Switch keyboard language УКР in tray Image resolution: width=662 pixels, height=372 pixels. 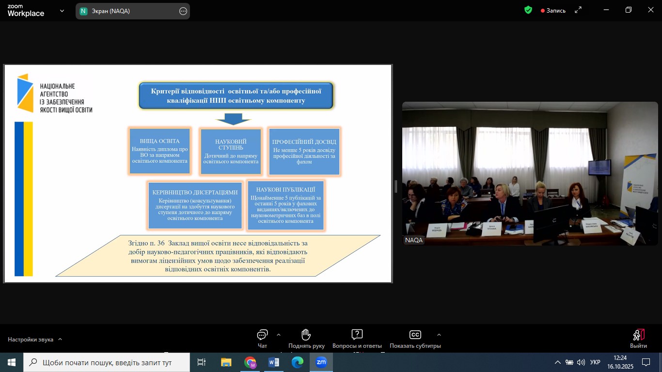595,362
